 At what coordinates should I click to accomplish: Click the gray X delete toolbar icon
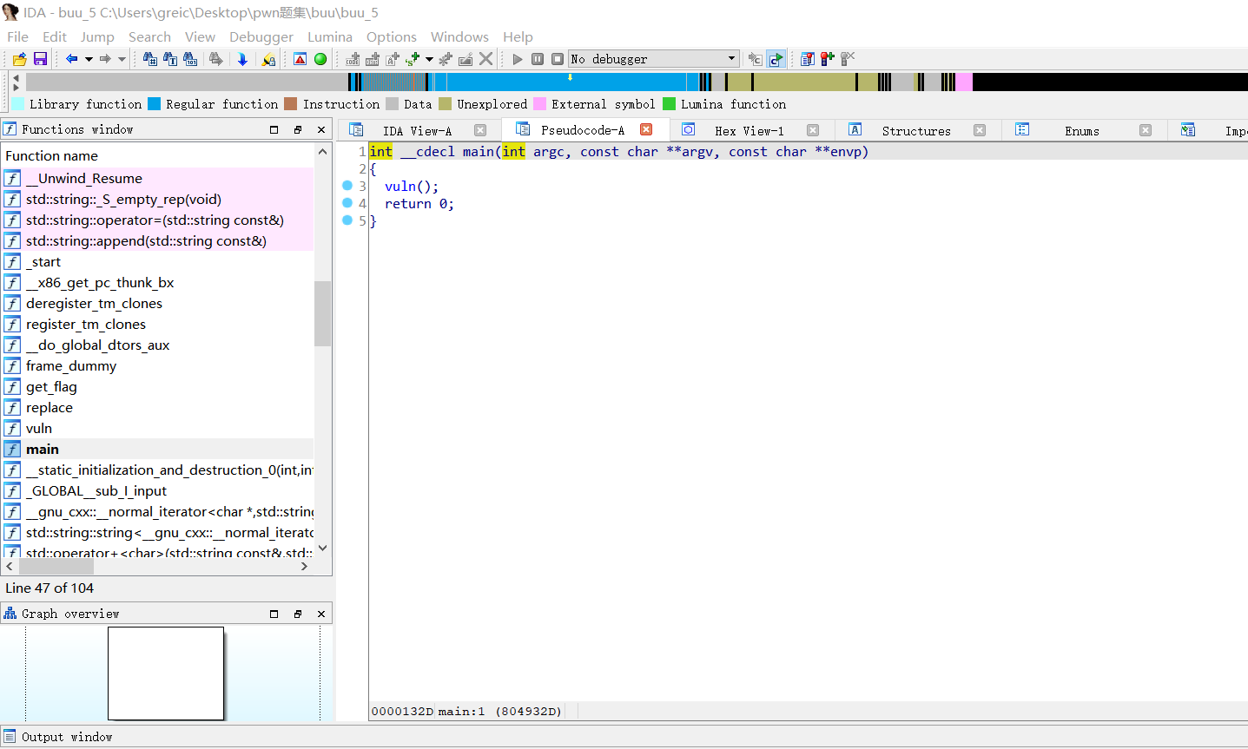click(x=485, y=59)
